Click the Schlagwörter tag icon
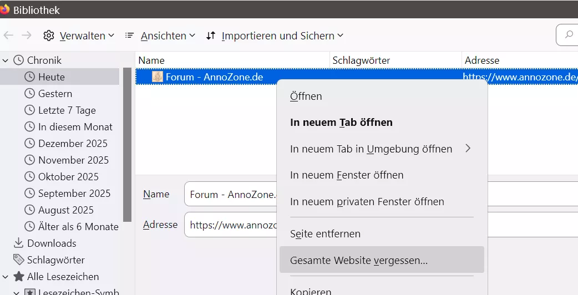Viewport: 578px width, 295px height. (18, 260)
